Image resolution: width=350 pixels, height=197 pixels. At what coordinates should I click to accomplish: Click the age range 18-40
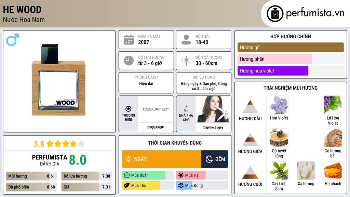point(202,42)
